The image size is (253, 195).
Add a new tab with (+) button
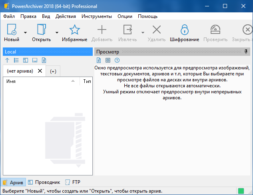coord(53,71)
